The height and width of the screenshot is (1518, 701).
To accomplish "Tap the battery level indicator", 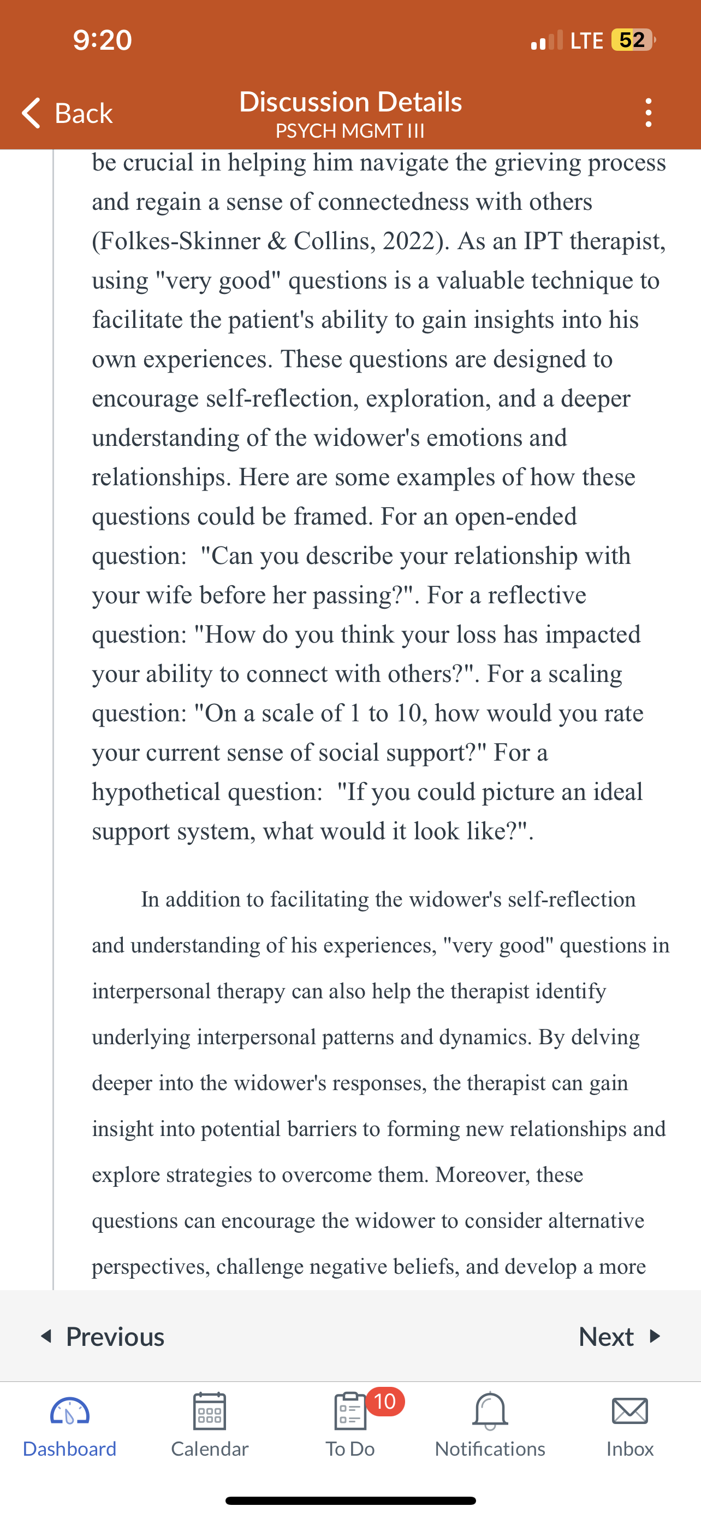I will tap(633, 40).
